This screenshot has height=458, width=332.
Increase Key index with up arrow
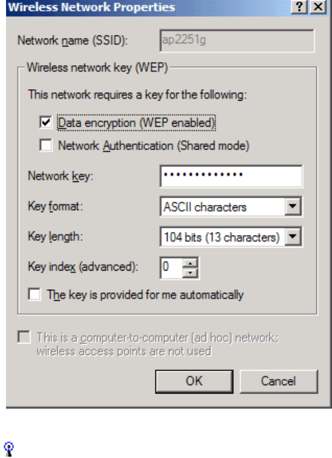pyautogui.click(x=190, y=263)
